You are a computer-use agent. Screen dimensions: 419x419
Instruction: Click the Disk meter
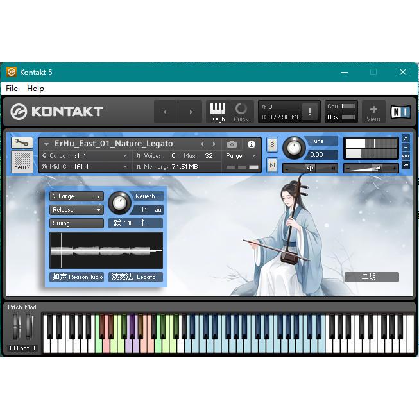click(341, 117)
